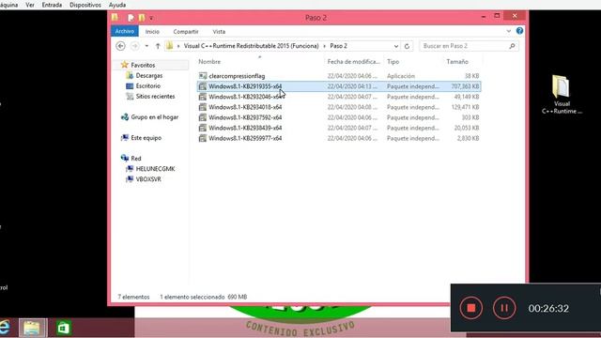Viewport: 601px width, 338px height.
Task: Select the Visual C++ Runtime desktop folder
Action: point(562,95)
